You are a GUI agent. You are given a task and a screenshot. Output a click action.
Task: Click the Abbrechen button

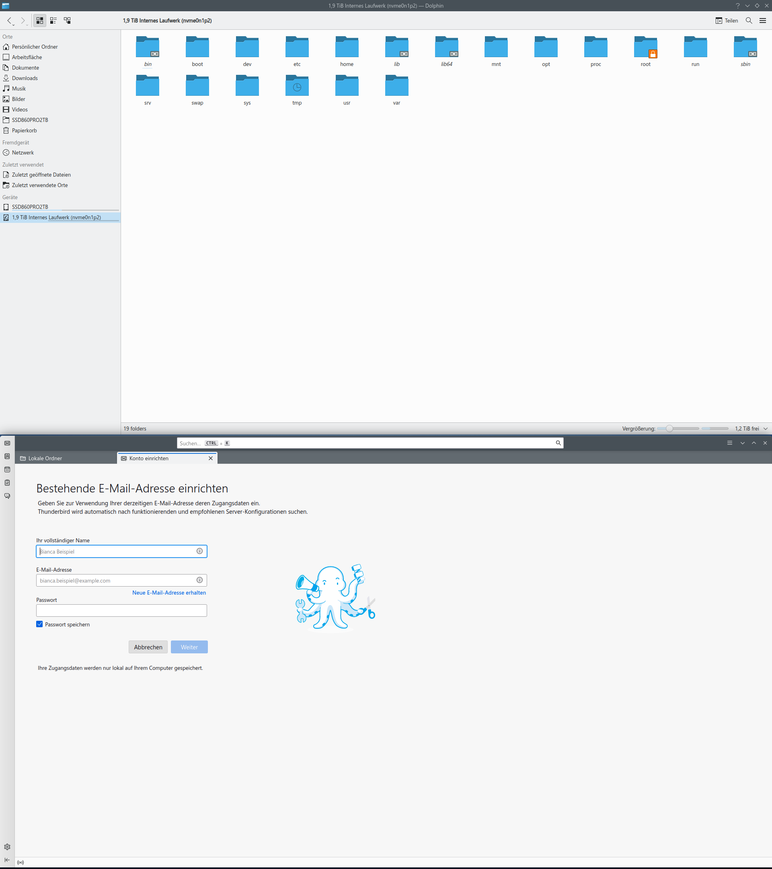(x=148, y=647)
